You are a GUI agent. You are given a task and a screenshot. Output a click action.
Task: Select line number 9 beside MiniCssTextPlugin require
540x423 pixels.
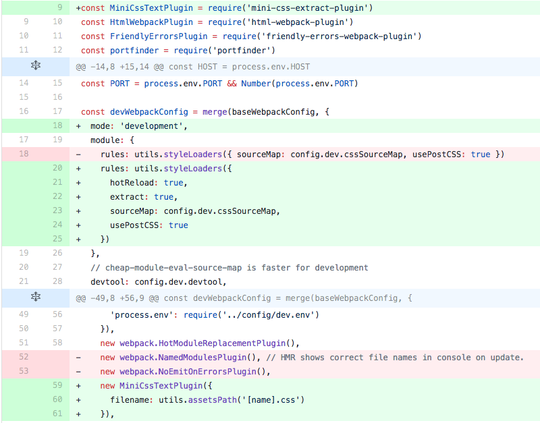pos(59,8)
